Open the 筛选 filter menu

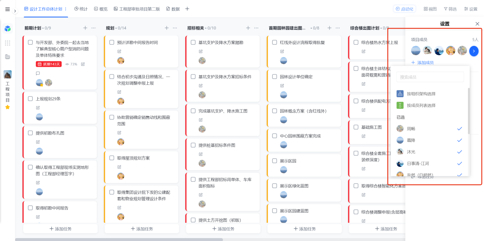tap(450, 9)
